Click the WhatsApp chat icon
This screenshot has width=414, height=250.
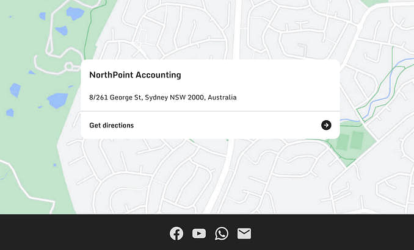click(x=222, y=234)
